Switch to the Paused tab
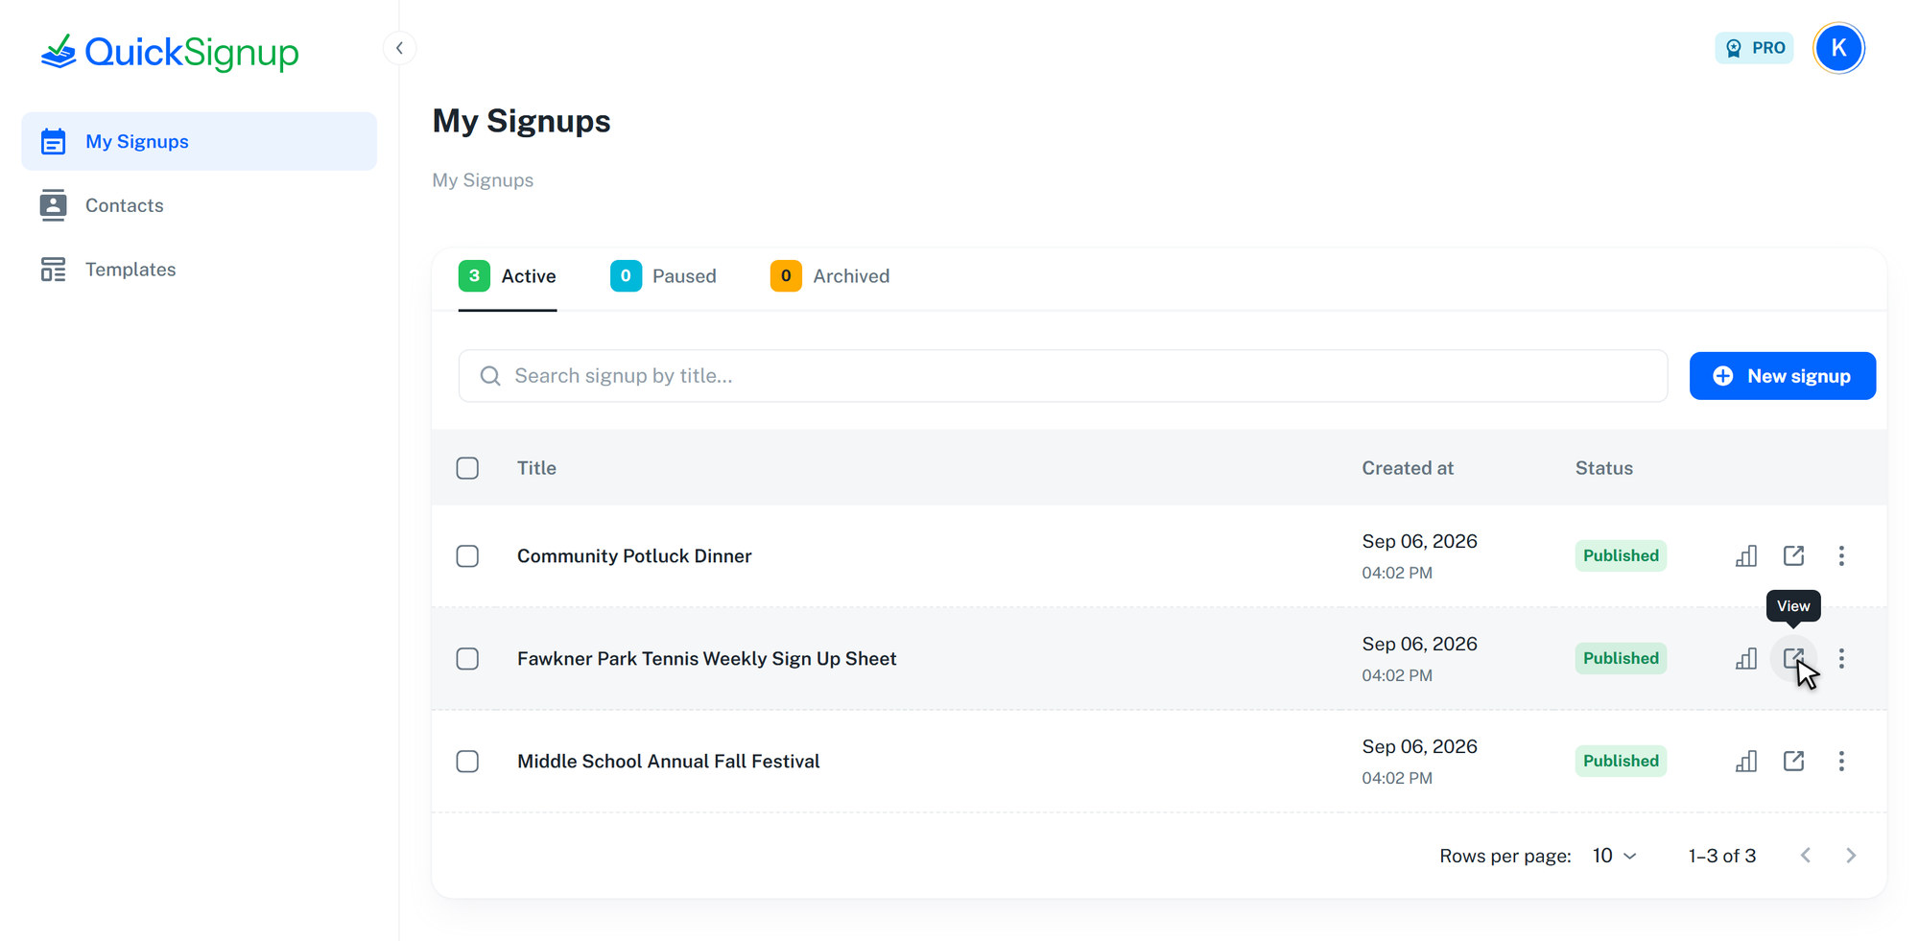The height and width of the screenshot is (941, 1919). (x=663, y=276)
